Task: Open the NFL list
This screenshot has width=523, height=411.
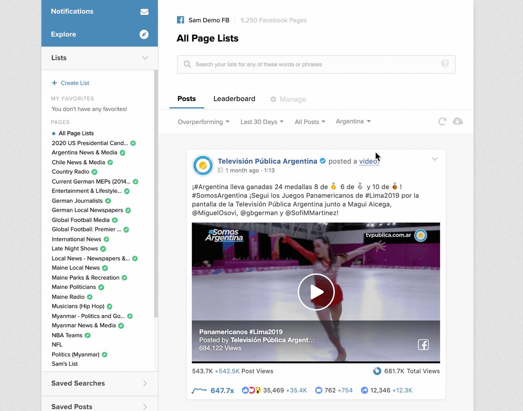Action: [x=57, y=345]
